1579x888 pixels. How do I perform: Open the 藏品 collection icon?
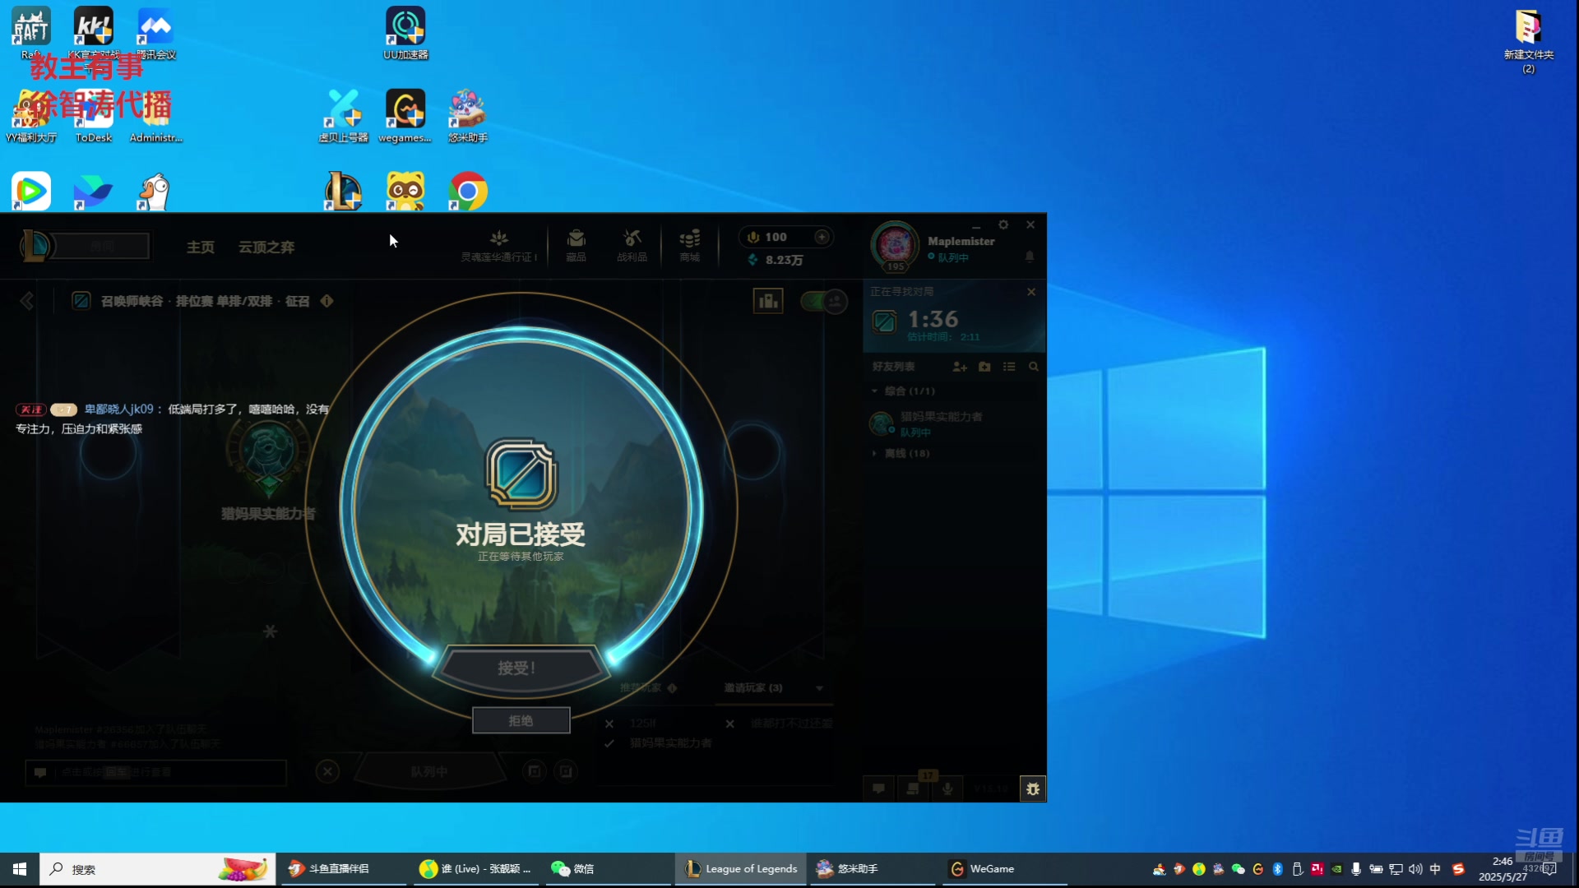point(576,245)
